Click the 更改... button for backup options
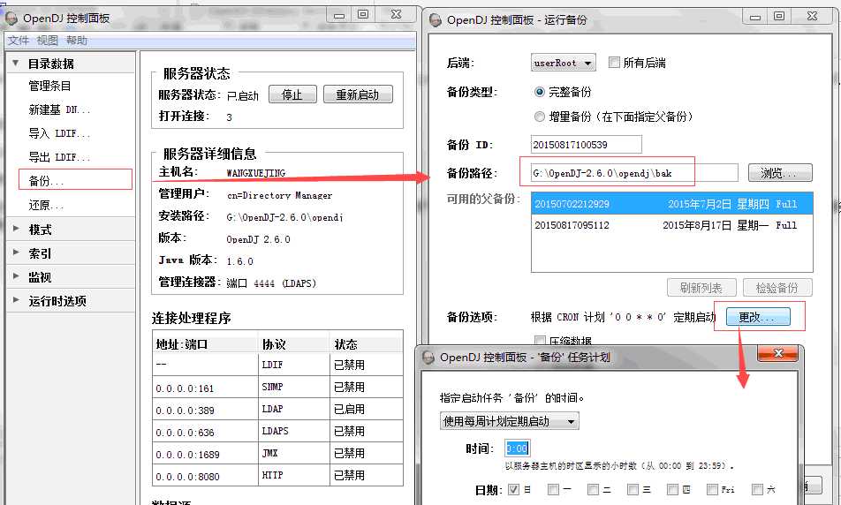 coord(758,317)
